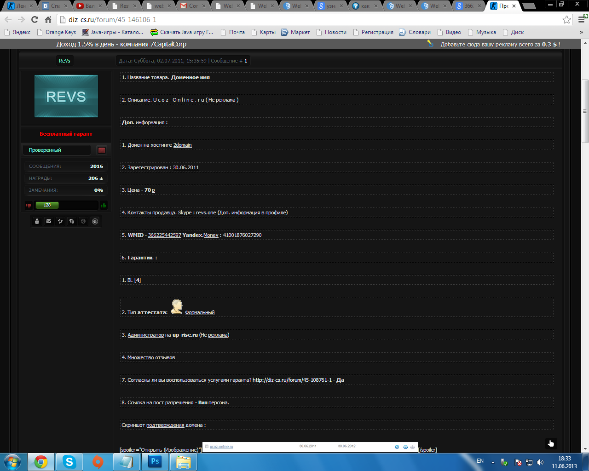Open the Администратор link

click(146, 335)
